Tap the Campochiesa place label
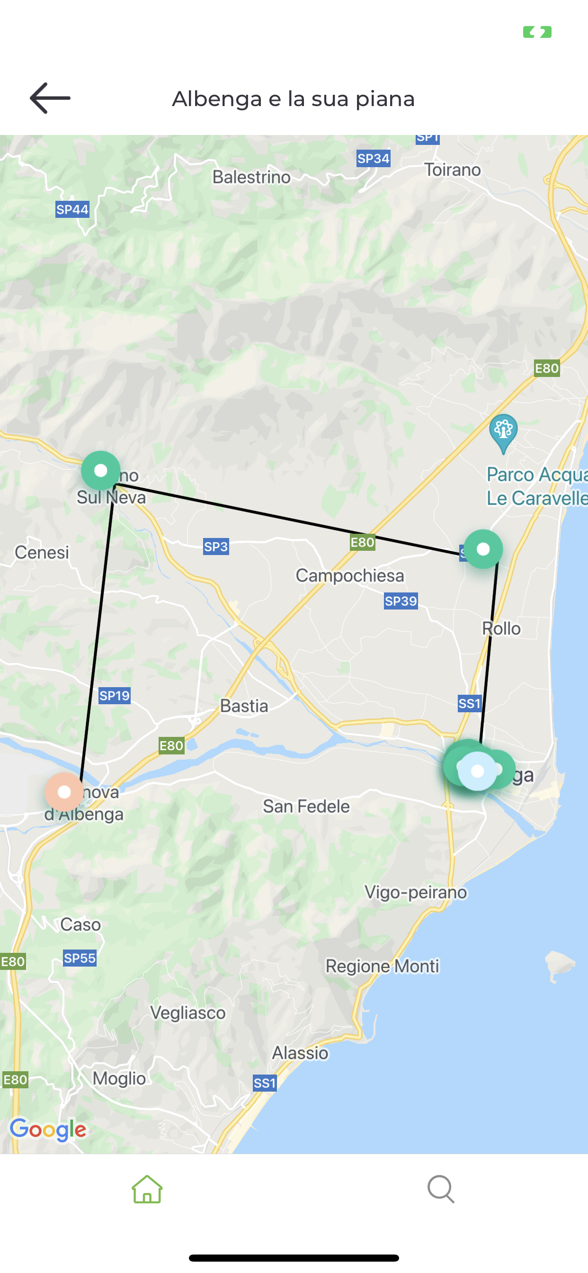588x1273 pixels. click(350, 576)
